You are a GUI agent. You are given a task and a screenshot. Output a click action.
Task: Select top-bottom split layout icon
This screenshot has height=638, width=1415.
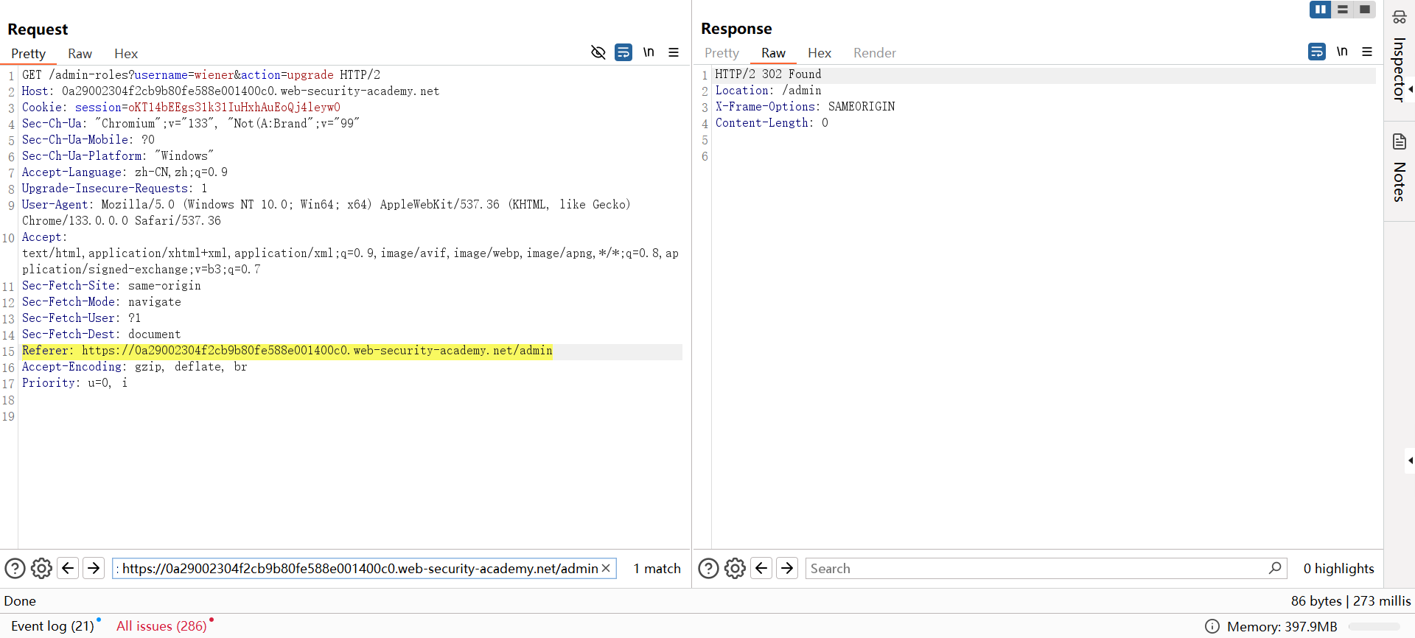(x=1343, y=10)
